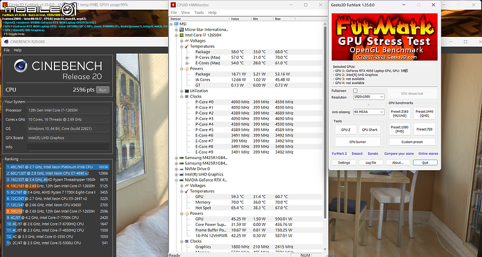Run Preset:1080 (FHD) benchmark
482x257 pixels.
(x=400, y=129)
